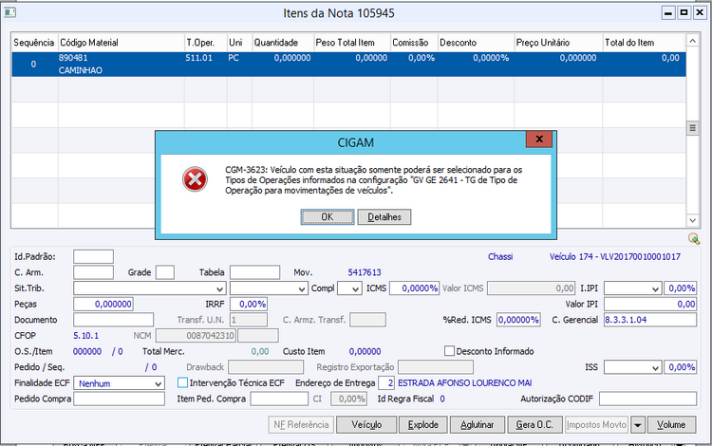Click the window icon in title bar

(9, 12)
